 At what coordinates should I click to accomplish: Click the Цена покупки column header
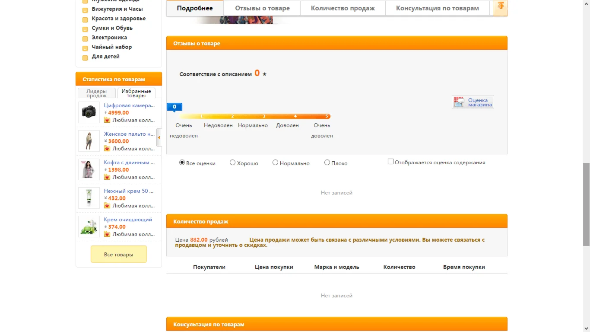[x=274, y=267]
